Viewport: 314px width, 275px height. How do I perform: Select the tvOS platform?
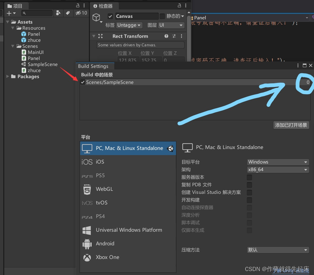[128, 203]
